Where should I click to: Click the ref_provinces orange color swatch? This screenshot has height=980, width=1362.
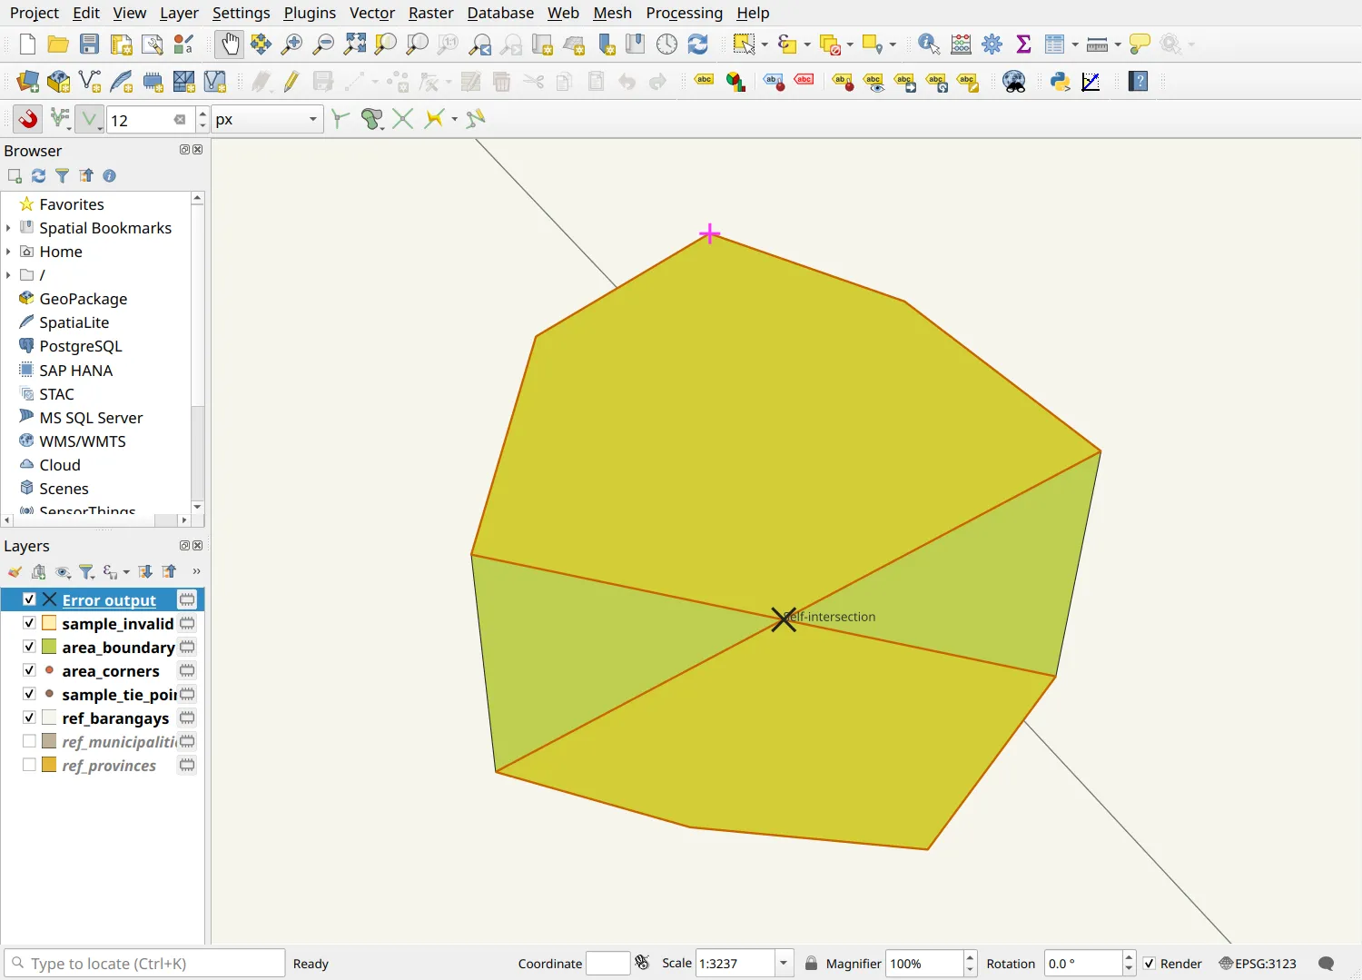(49, 765)
